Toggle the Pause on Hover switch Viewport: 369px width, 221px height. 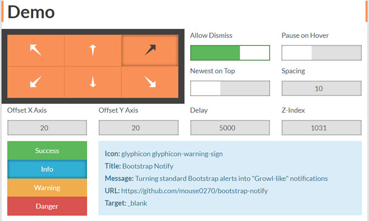[x=322, y=53]
